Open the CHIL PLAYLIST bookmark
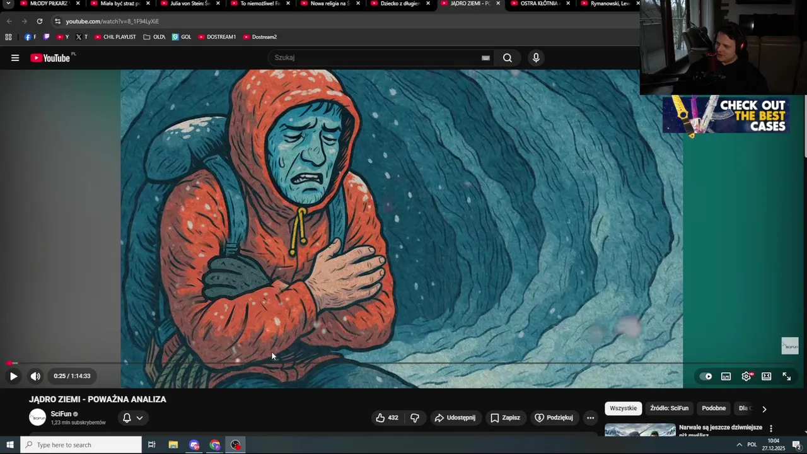Viewport: 807px width, 454px height. (115, 37)
